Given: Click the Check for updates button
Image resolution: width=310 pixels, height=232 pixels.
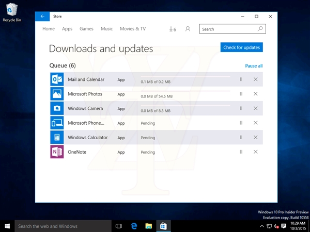Looking at the screenshot, I should pos(241,47).
